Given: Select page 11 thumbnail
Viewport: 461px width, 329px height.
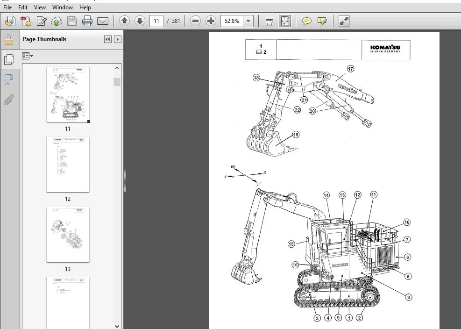Looking at the screenshot, I should [68, 94].
